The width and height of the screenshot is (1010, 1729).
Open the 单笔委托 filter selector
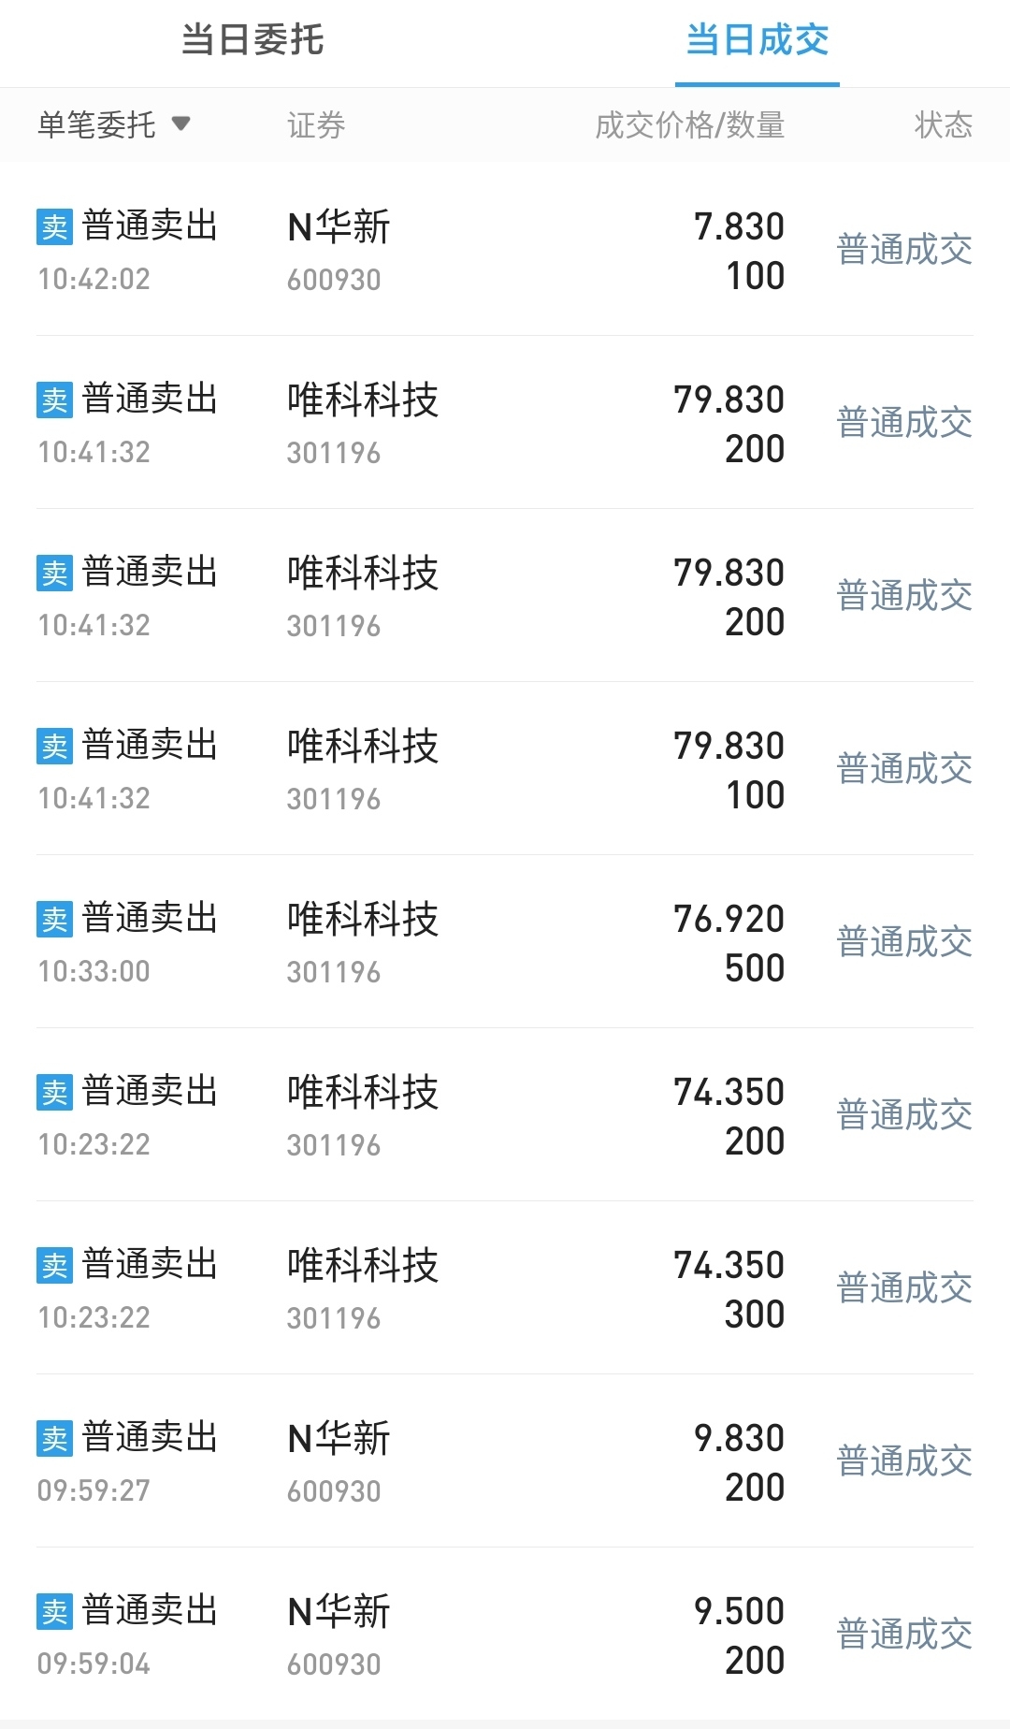pos(114,124)
